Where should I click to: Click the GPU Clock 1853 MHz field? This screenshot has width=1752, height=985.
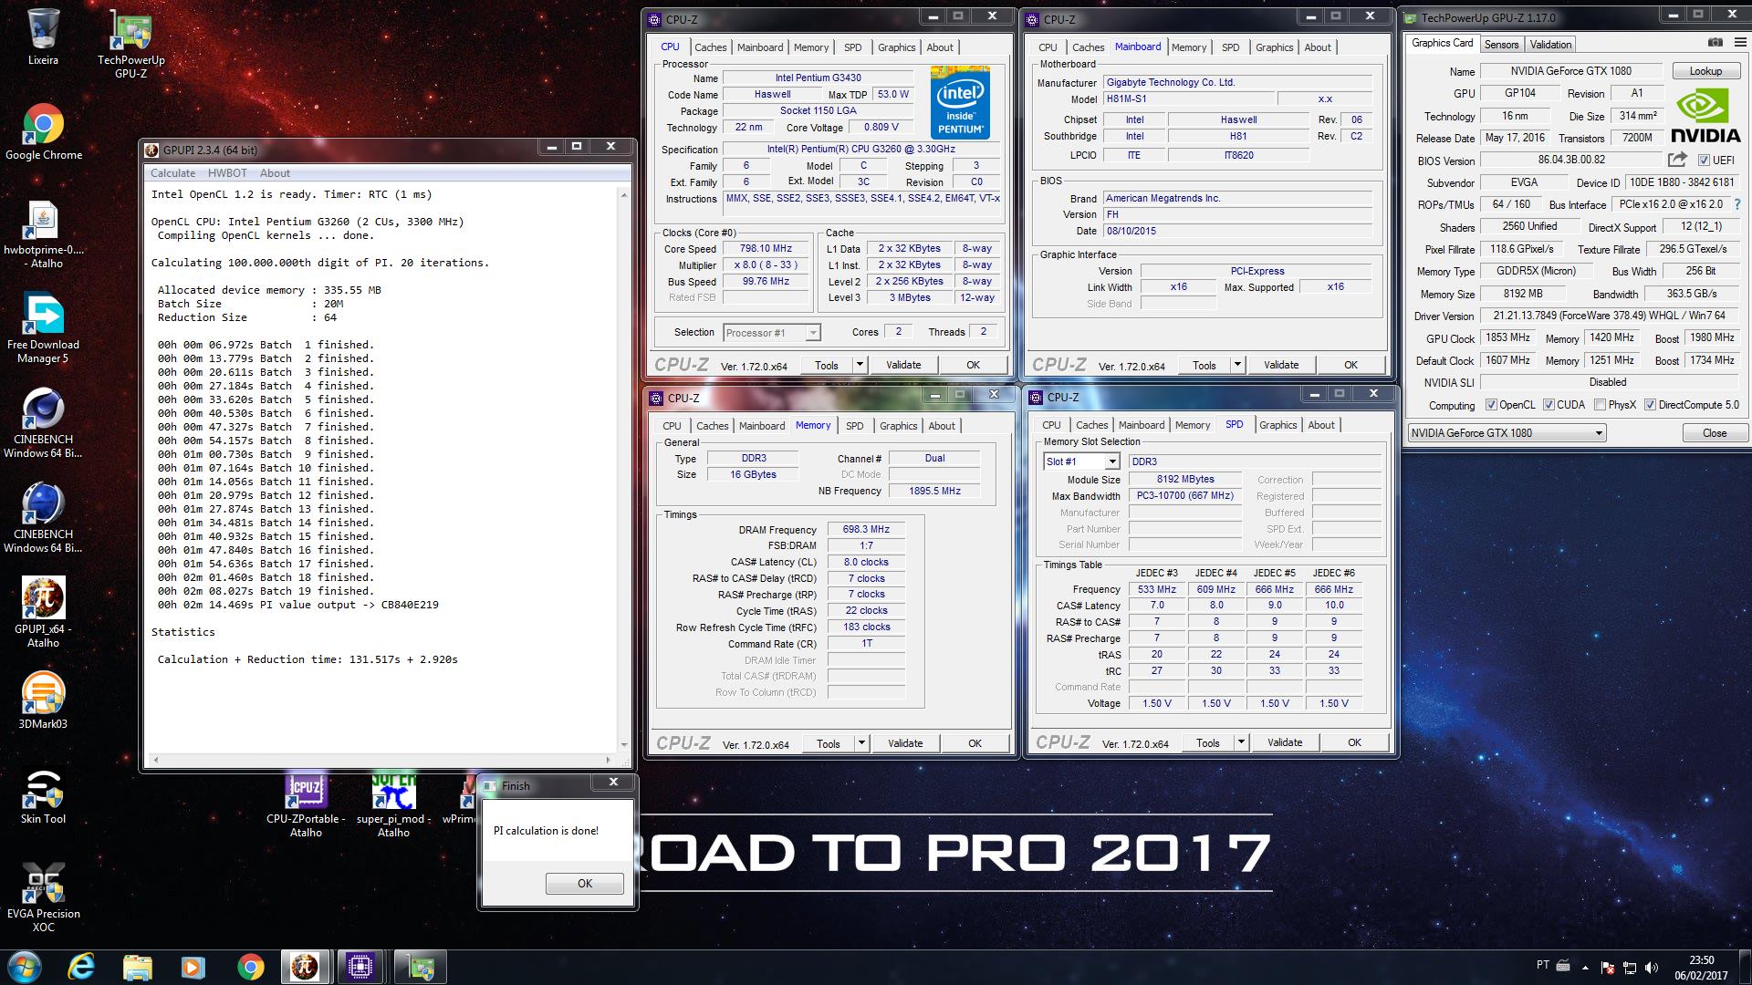click(x=1508, y=337)
